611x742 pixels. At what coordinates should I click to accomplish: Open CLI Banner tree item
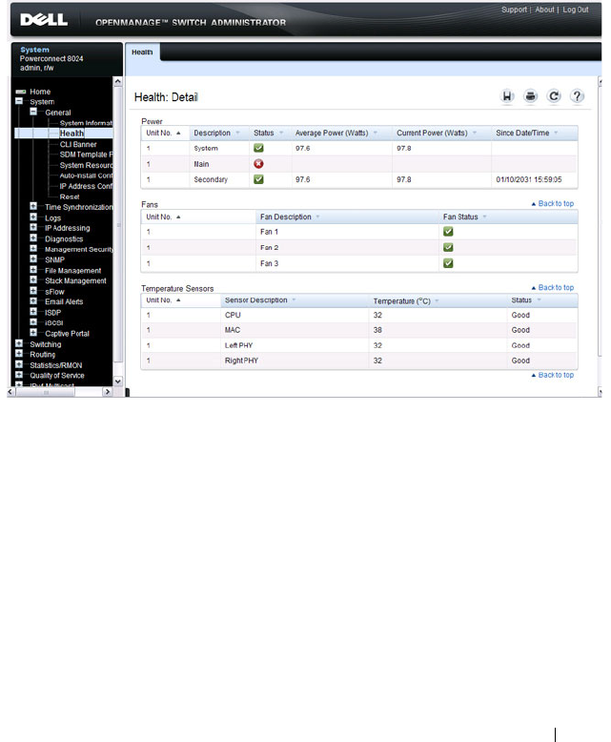[78, 144]
